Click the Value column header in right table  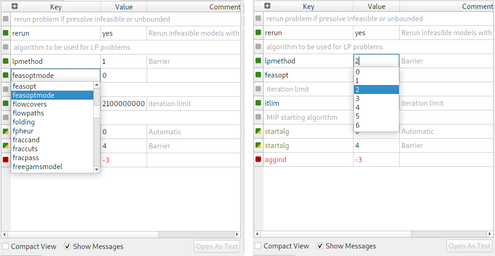pyautogui.click(x=376, y=7)
